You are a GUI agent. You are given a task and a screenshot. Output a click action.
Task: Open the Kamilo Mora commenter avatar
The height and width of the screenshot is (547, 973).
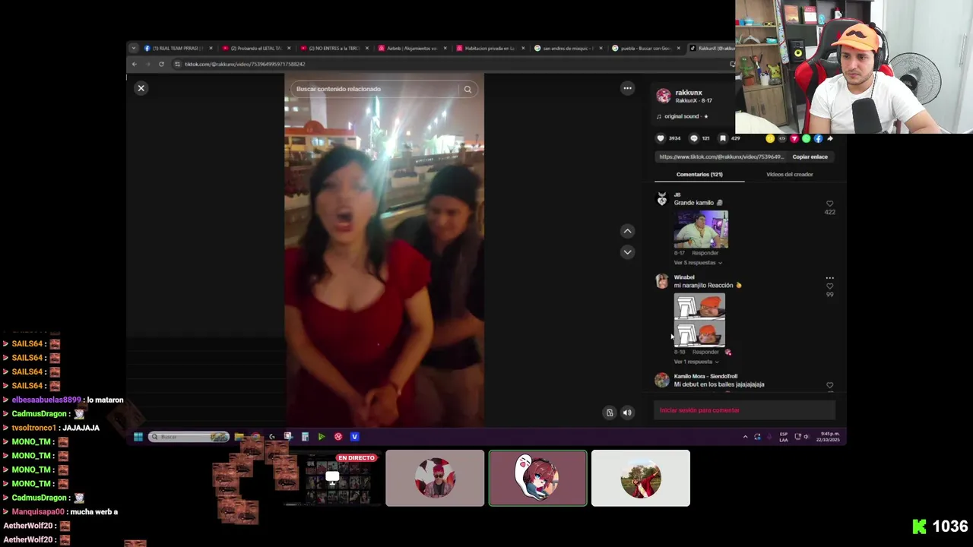(662, 381)
